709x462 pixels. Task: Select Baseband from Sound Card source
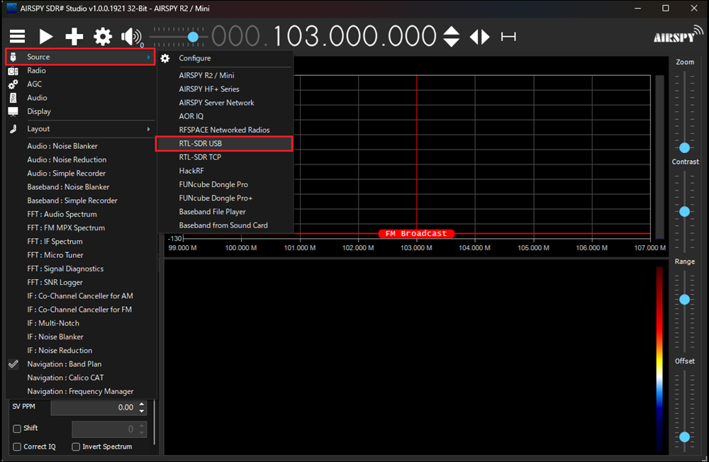pos(225,225)
